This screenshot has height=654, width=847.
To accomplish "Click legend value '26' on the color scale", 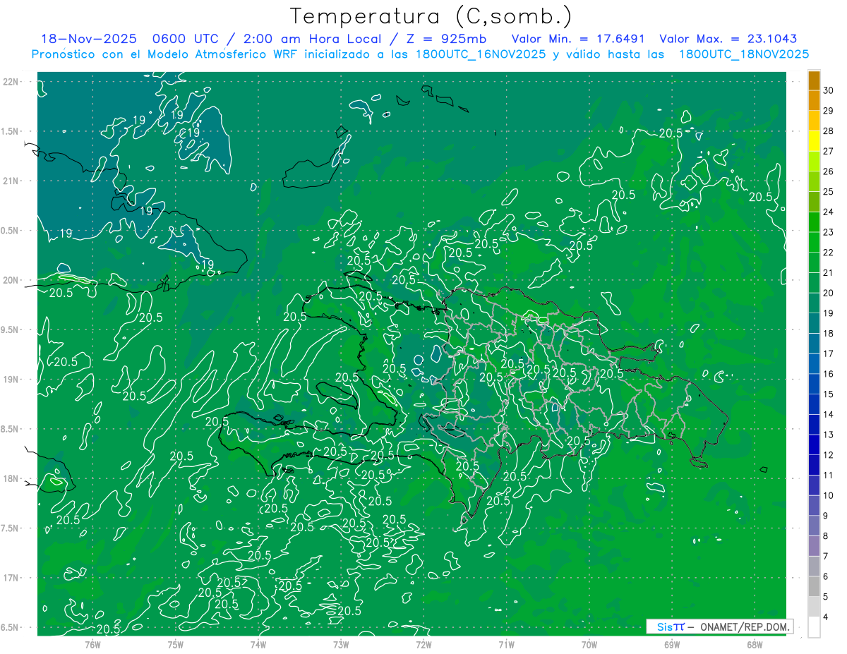I will pyautogui.click(x=829, y=171).
